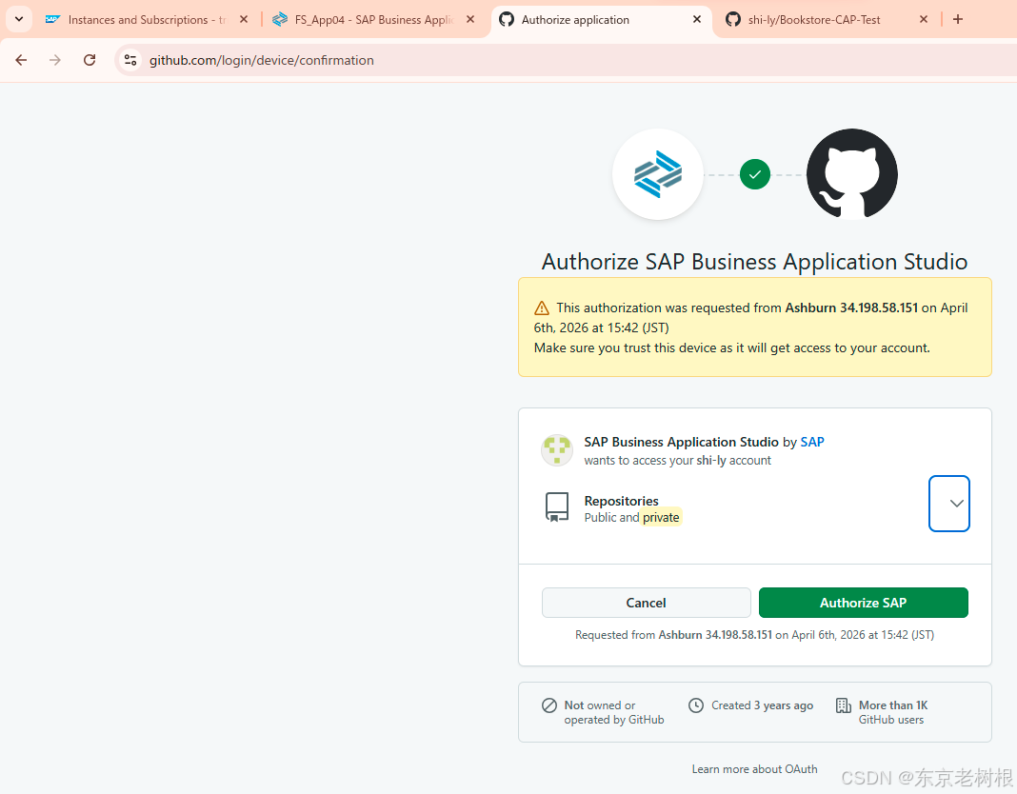Click the GitHub favicon on Bookstore-CAP-Test tab
1017x794 pixels.
pos(733,19)
